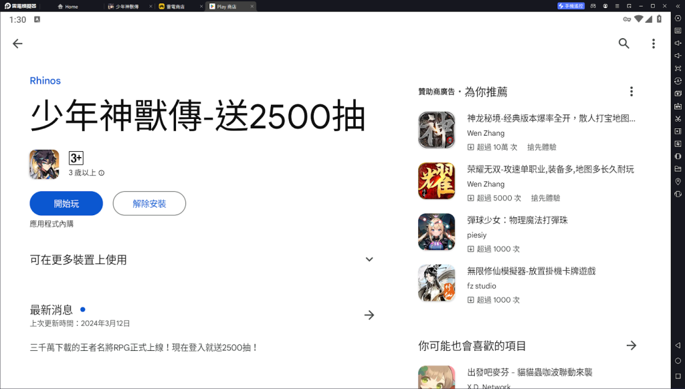Click Wi-Fi icon in Android status bar
Viewport: 685px width, 389px height.
[639, 19]
